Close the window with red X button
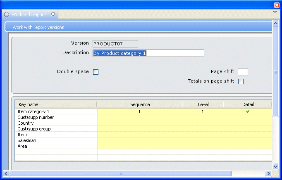This screenshot has width=282, height=180. coord(277,5)
